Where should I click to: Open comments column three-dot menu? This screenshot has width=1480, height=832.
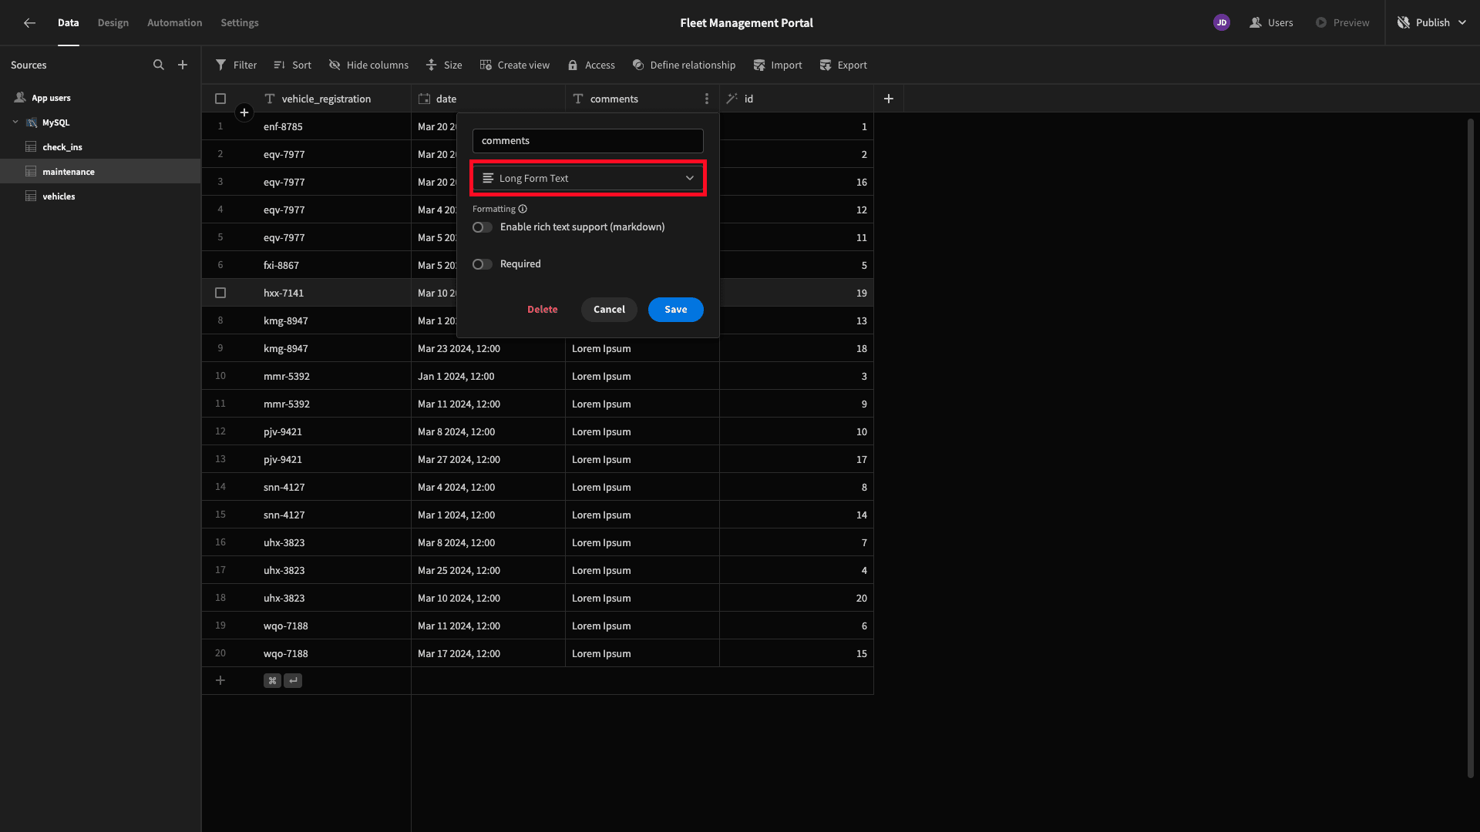point(706,99)
